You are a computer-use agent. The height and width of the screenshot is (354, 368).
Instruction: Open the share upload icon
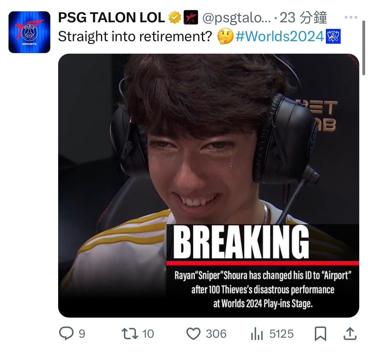coord(350,333)
